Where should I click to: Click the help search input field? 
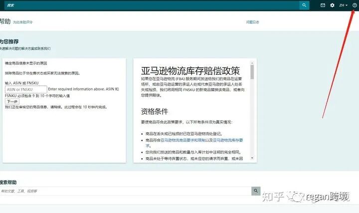(126, 191)
